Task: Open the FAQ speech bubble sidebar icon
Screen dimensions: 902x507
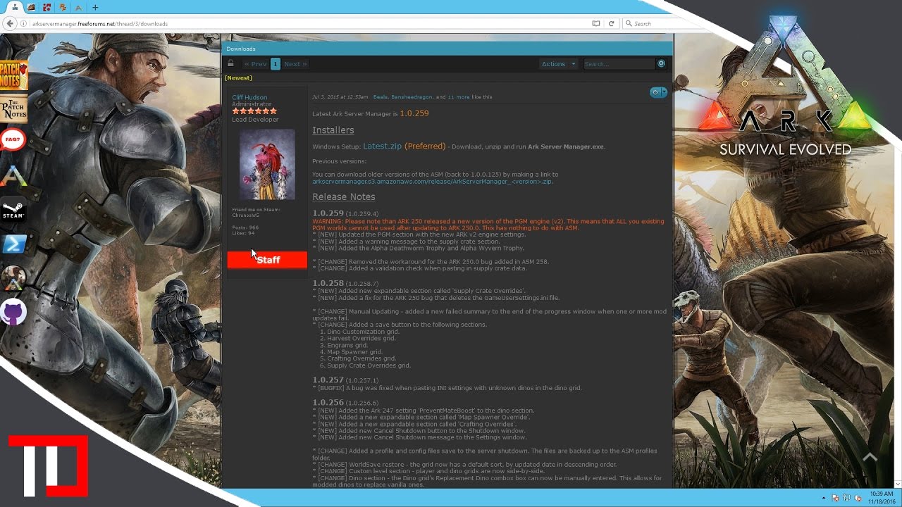Action: 13,139
